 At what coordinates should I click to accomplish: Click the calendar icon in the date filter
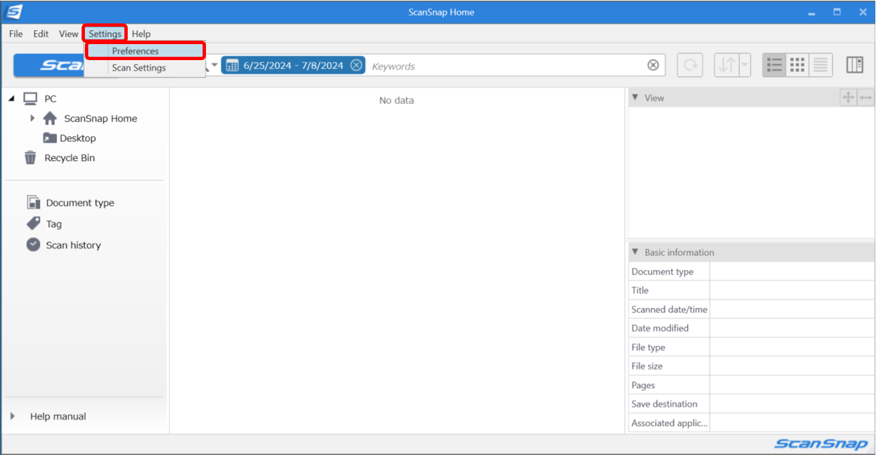tap(233, 65)
